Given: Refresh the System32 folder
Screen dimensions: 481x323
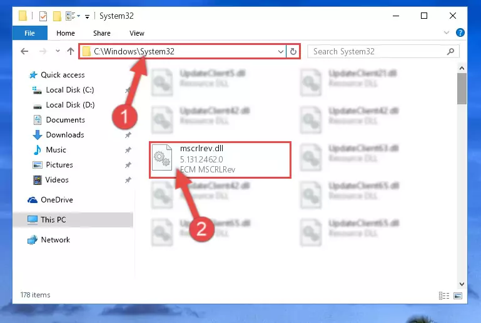Looking at the screenshot, I should [x=293, y=51].
